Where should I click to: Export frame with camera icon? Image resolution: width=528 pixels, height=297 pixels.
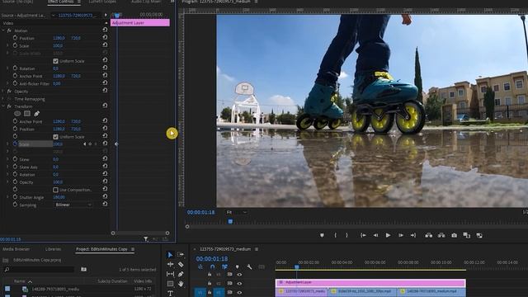pos(454,235)
